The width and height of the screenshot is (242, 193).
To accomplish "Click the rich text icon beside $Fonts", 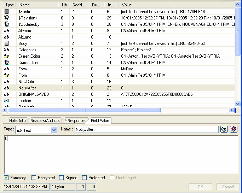I will pyautogui.click(x=6, y=12).
